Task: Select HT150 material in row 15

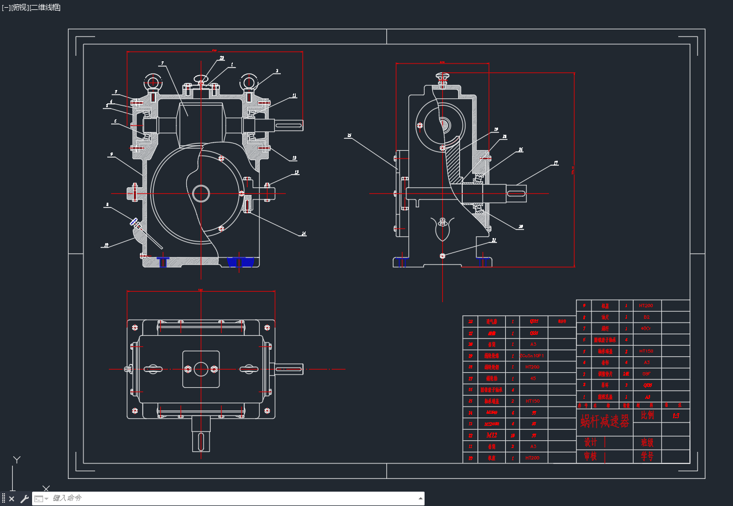Action: [533, 401]
